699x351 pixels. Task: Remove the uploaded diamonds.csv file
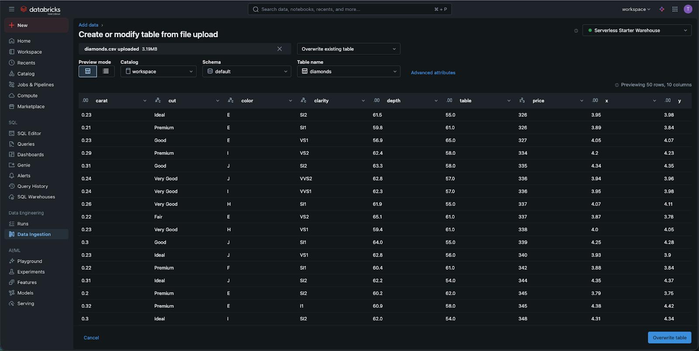[x=280, y=49]
